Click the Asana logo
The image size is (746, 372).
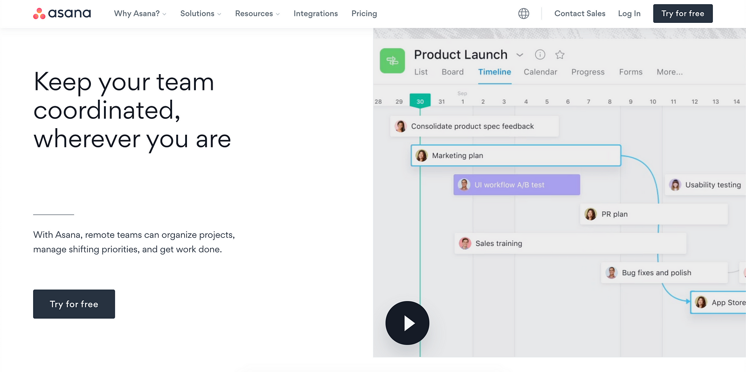(x=62, y=14)
